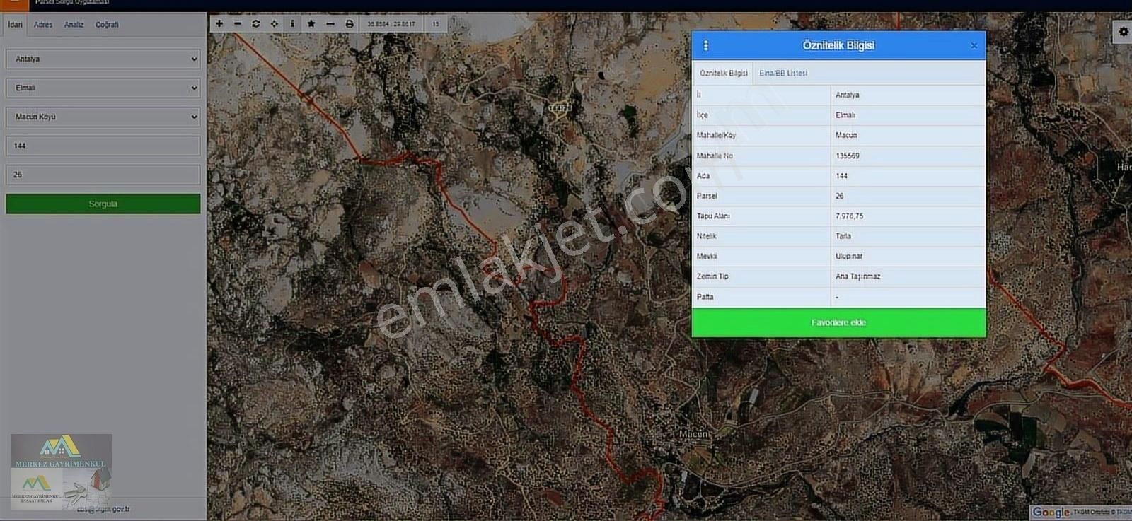1132x521 pixels.
Task: Select the Öznitelik Bilgisi tab
Action: (x=723, y=73)
